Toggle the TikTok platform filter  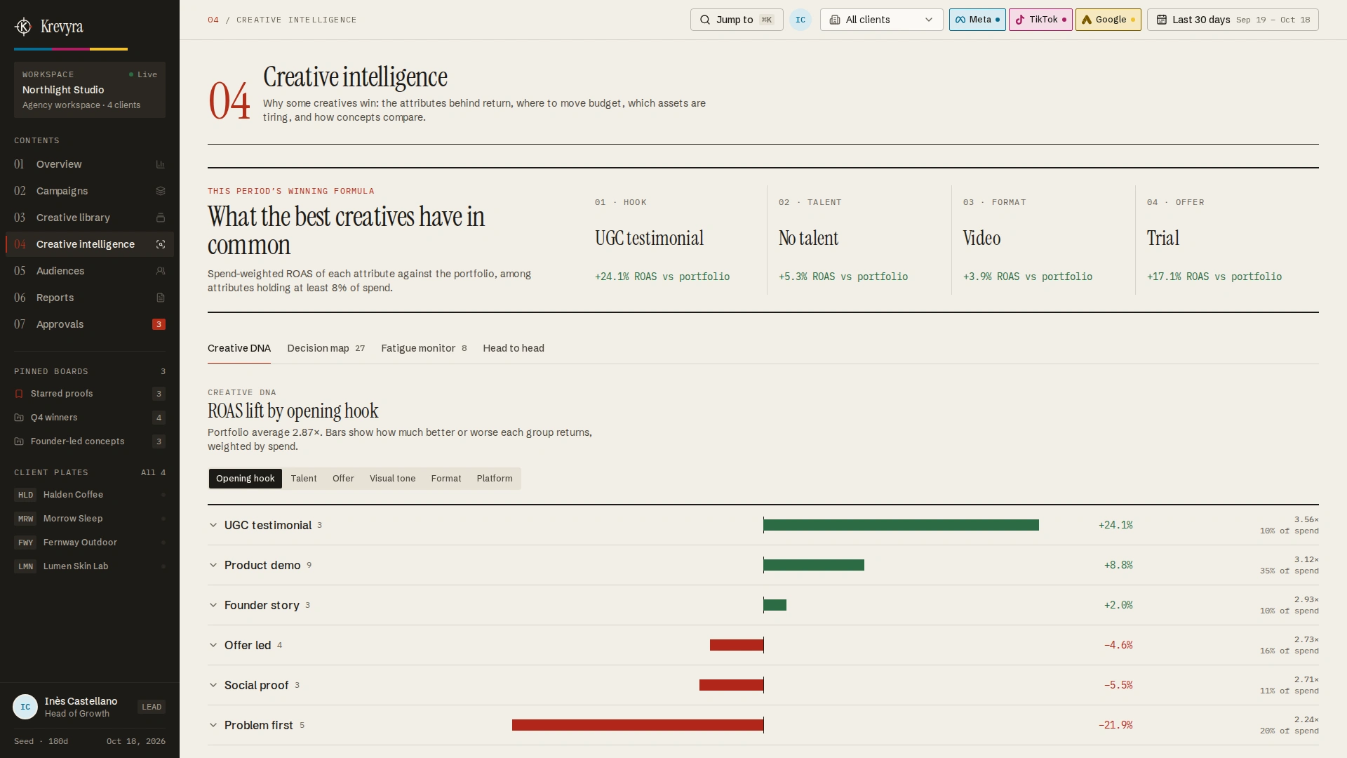(1040, 20)
